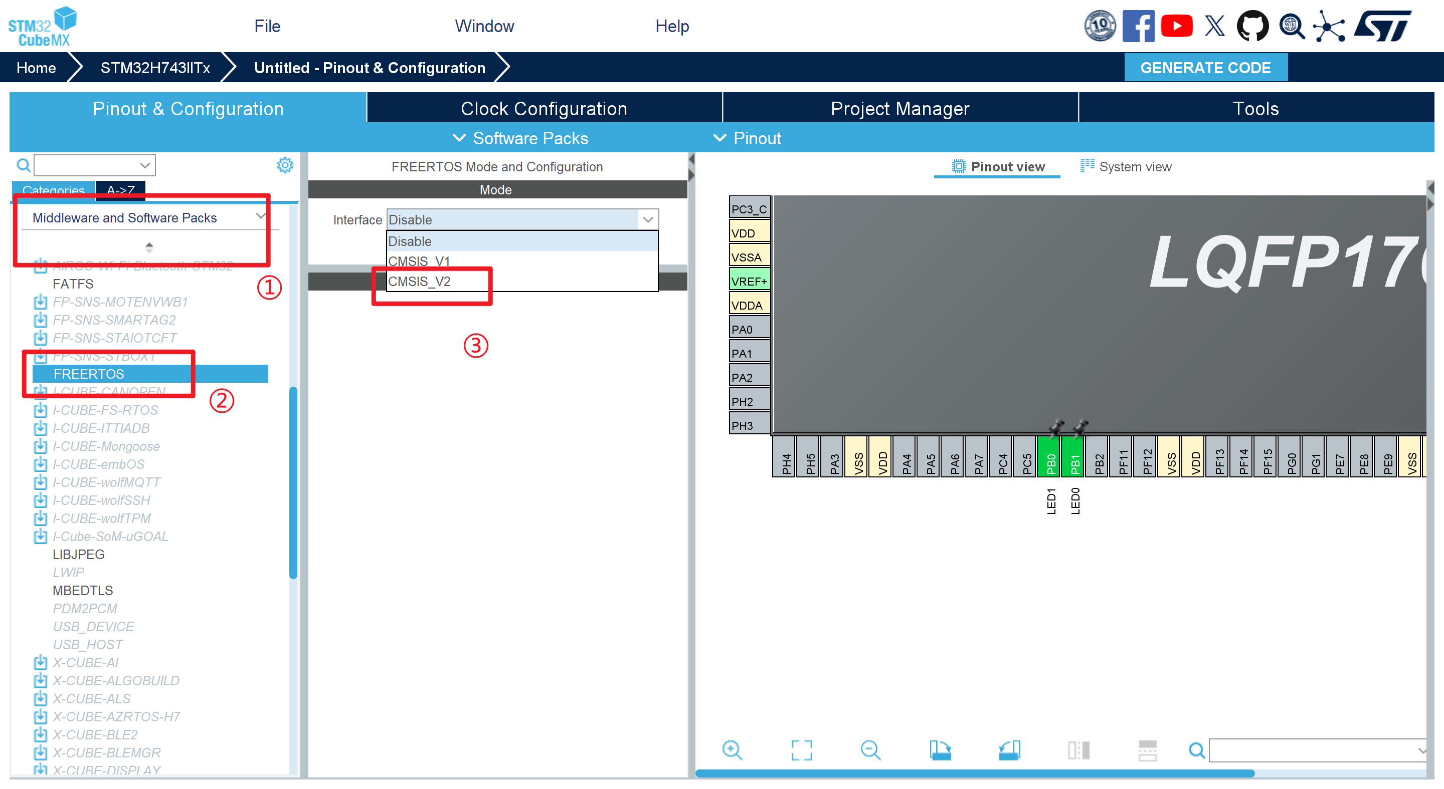The image size is (1444, 789).
Task: Click the peripheral search magnifier icon
Action: tap(23, 165)
